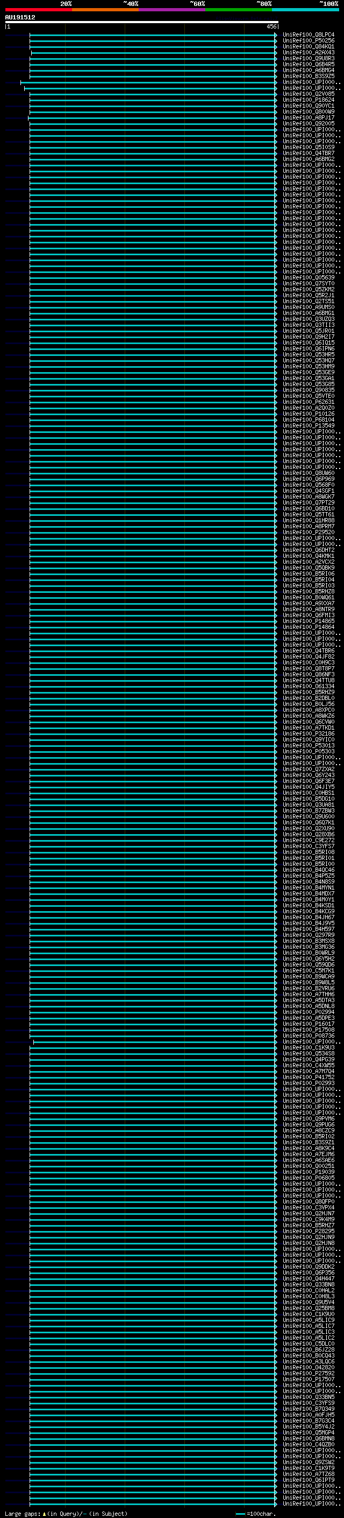344x1518 pixels.
Task: Select the UniRef100_B5RI06 label
Action: (x=308, y=574)
